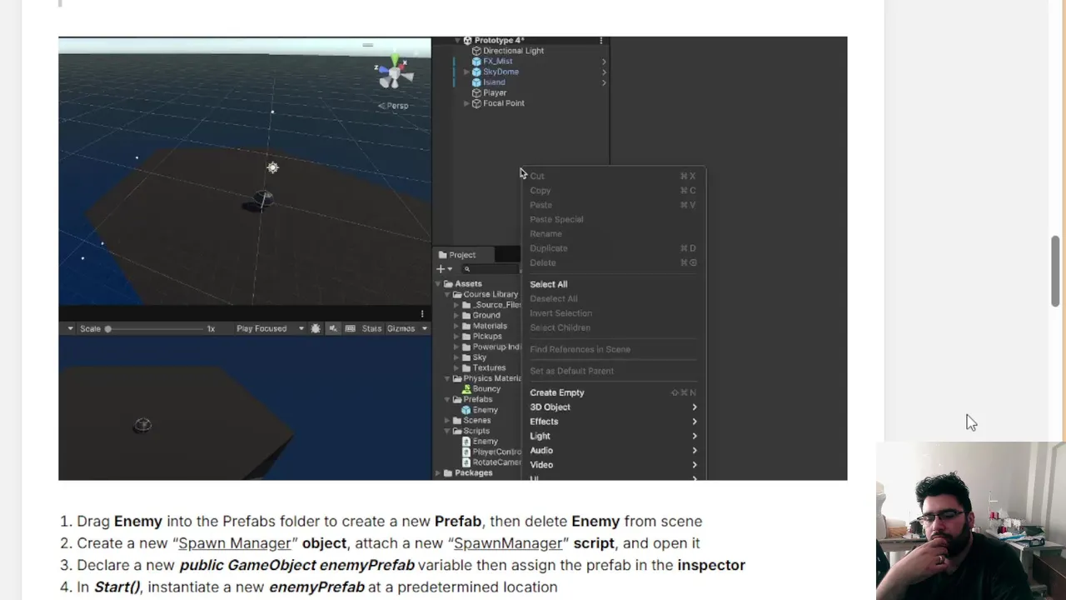Click the Project panel search field
The width and height of the screenshot is (1066, 600).
pos(491,269)
